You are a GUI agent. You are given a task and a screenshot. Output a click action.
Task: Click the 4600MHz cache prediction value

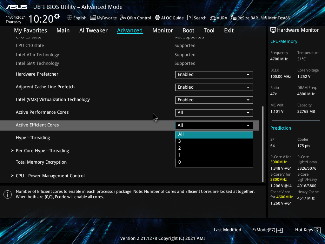click(x=284, y=197)
